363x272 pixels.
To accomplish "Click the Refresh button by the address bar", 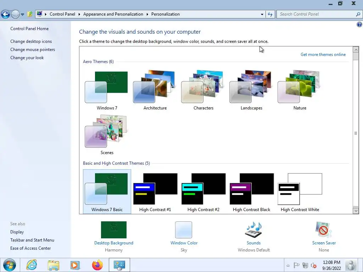I will [270, 14].
